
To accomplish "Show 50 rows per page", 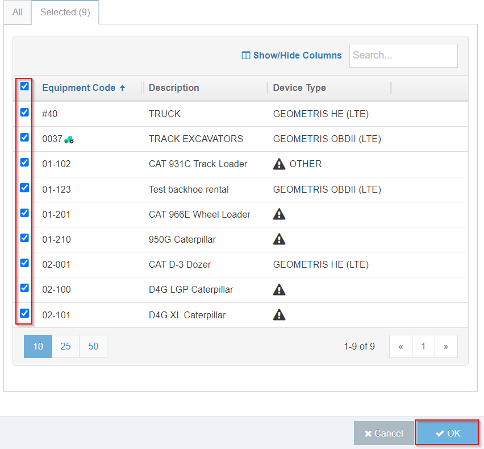I will point(93,346).
